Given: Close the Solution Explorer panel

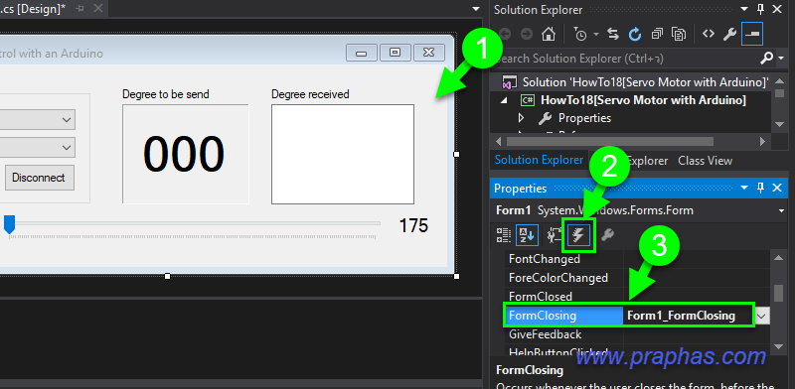Looking at the screenshot, I should pyautogui.click(x=777, y=9).
